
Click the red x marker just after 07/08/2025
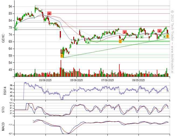pos(124,32)
